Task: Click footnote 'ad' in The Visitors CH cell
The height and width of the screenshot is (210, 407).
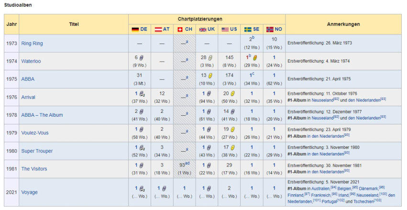Action: tap(187, 163)
